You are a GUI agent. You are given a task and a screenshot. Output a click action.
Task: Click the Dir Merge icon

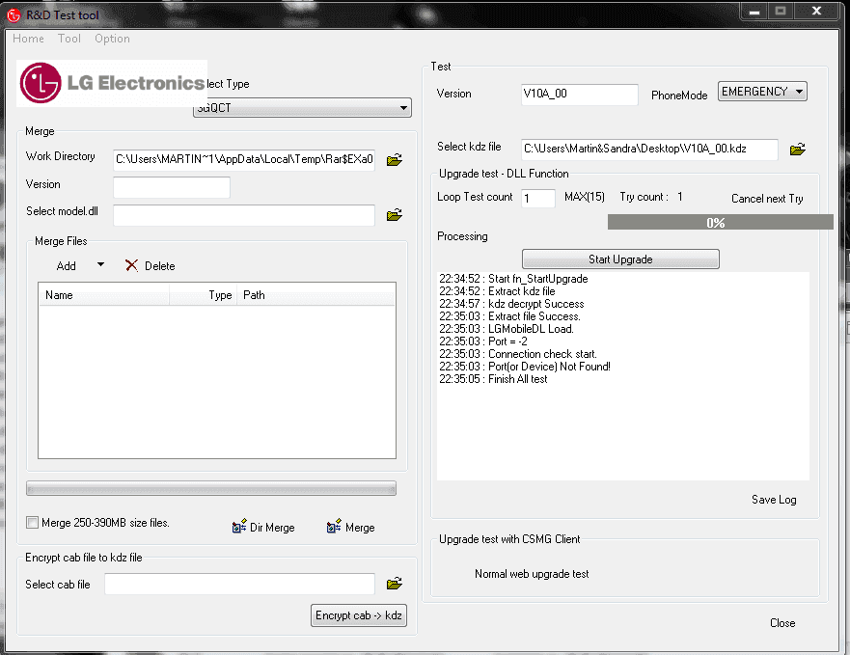pos(239,526)
